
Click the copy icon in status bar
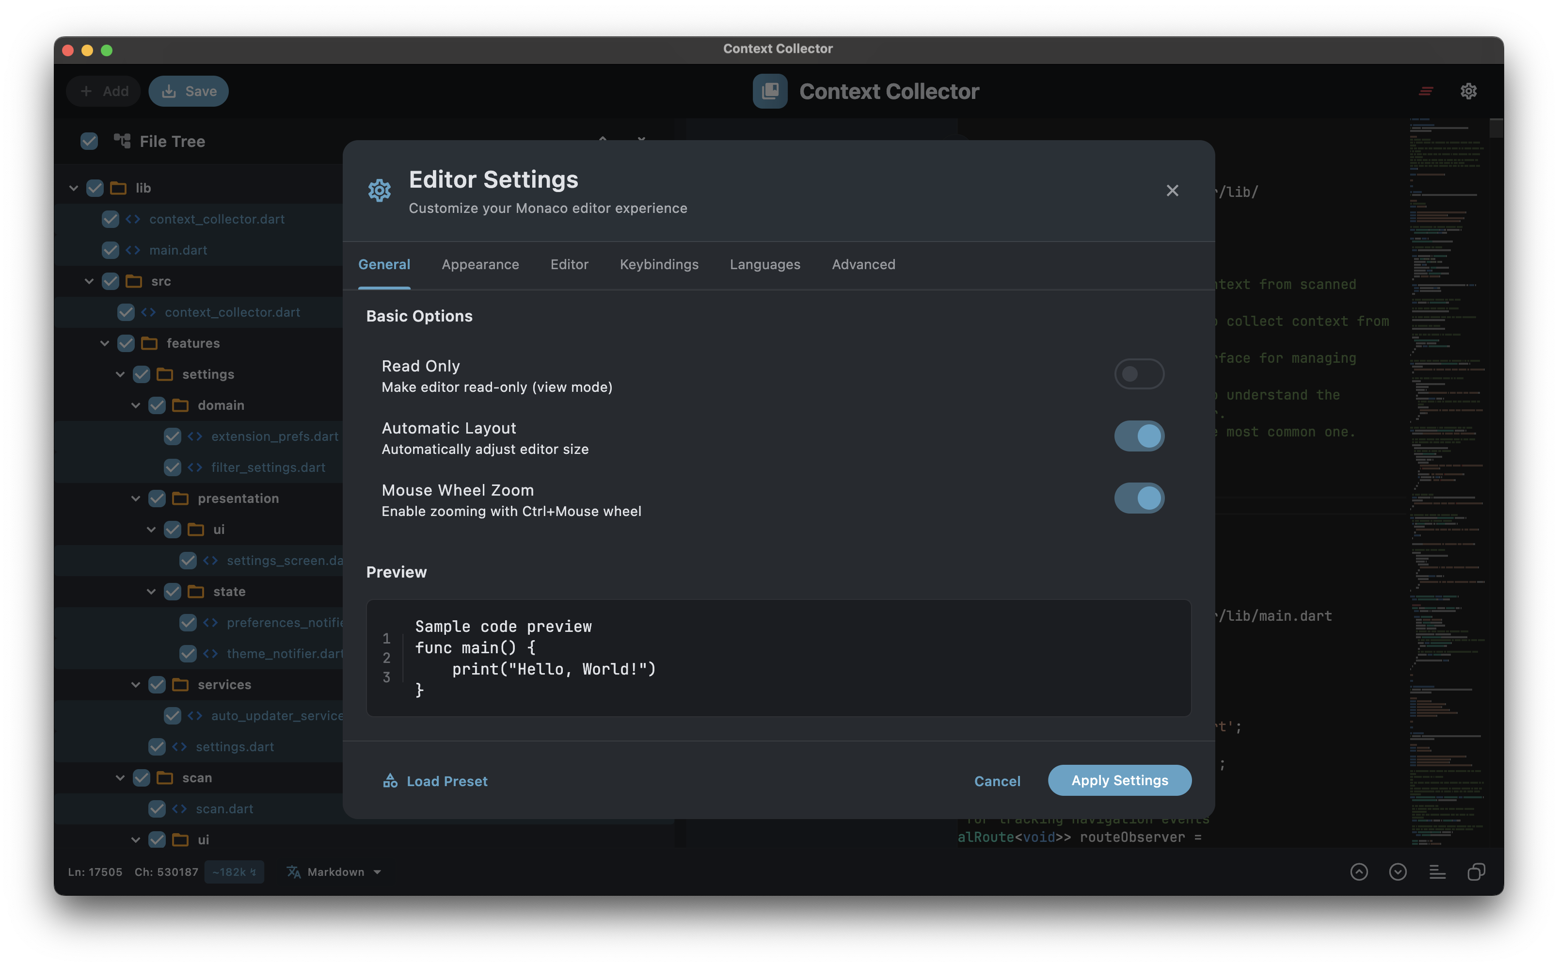pyautogui.click(x=1476, y=872)
